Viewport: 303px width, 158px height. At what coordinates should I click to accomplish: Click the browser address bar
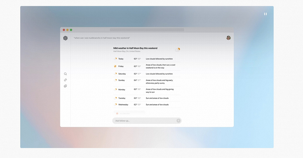(x=147, y=30)
